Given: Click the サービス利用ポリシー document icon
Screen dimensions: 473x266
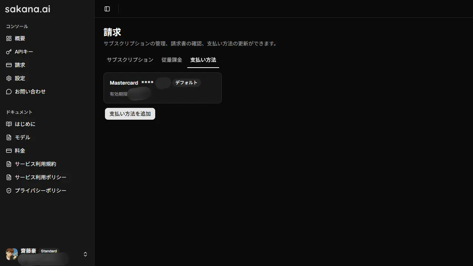Looking at the screenshot, I should tap(9, 177).
